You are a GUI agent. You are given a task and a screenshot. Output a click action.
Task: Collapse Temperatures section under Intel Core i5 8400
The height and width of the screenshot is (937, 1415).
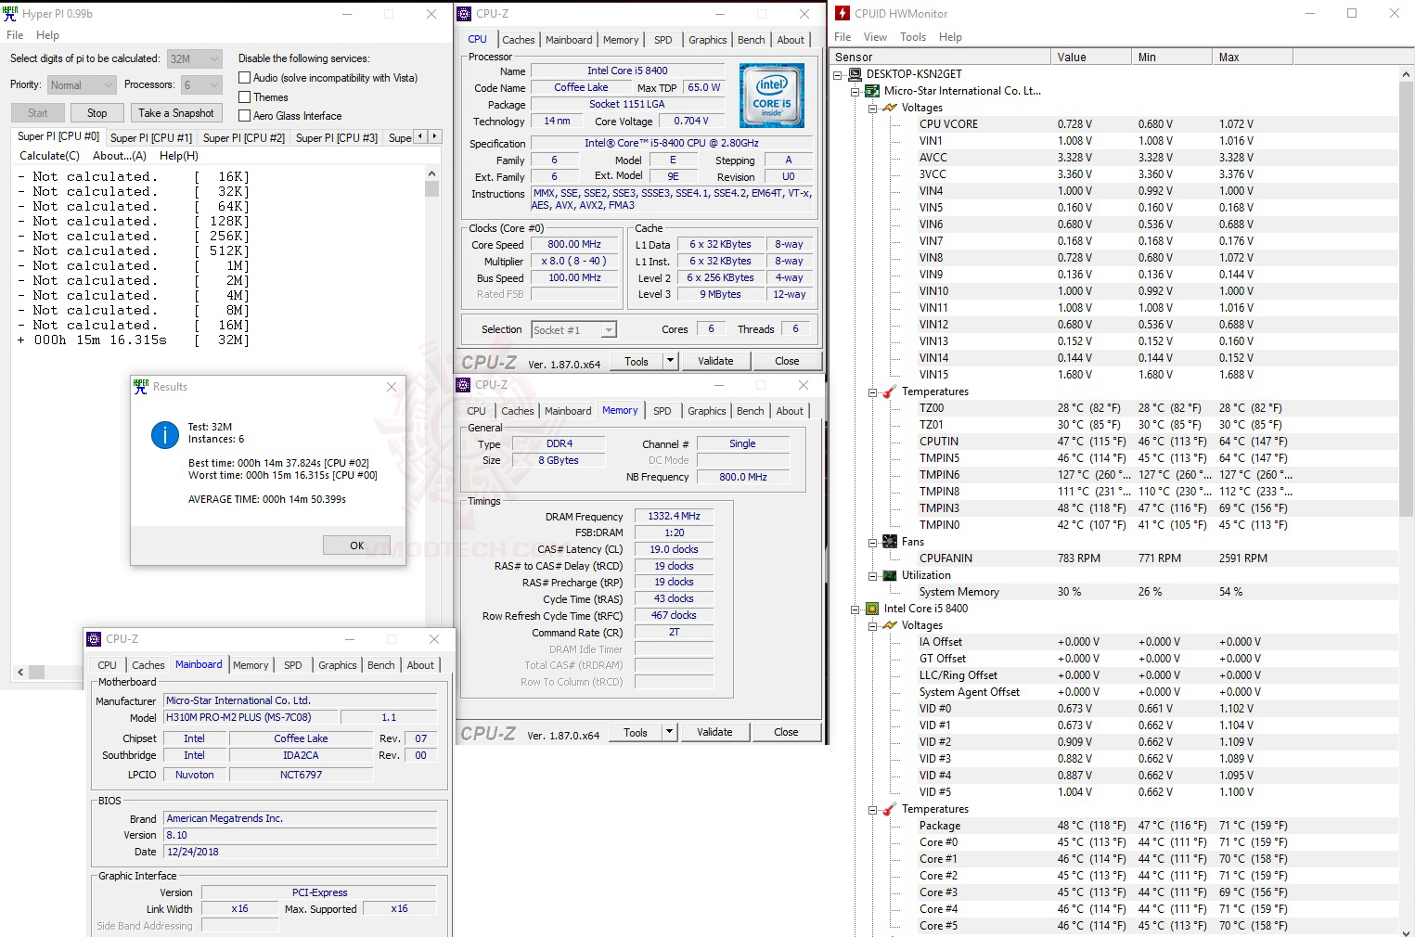tap(873, 809)
